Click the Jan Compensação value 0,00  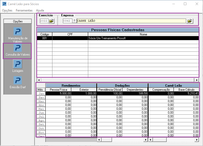[161, 94]
